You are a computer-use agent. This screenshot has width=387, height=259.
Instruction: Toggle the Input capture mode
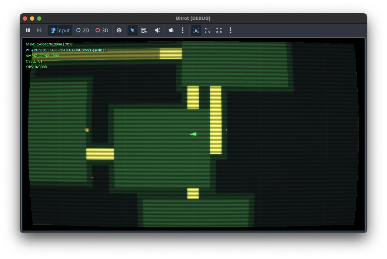pos(60,30)
